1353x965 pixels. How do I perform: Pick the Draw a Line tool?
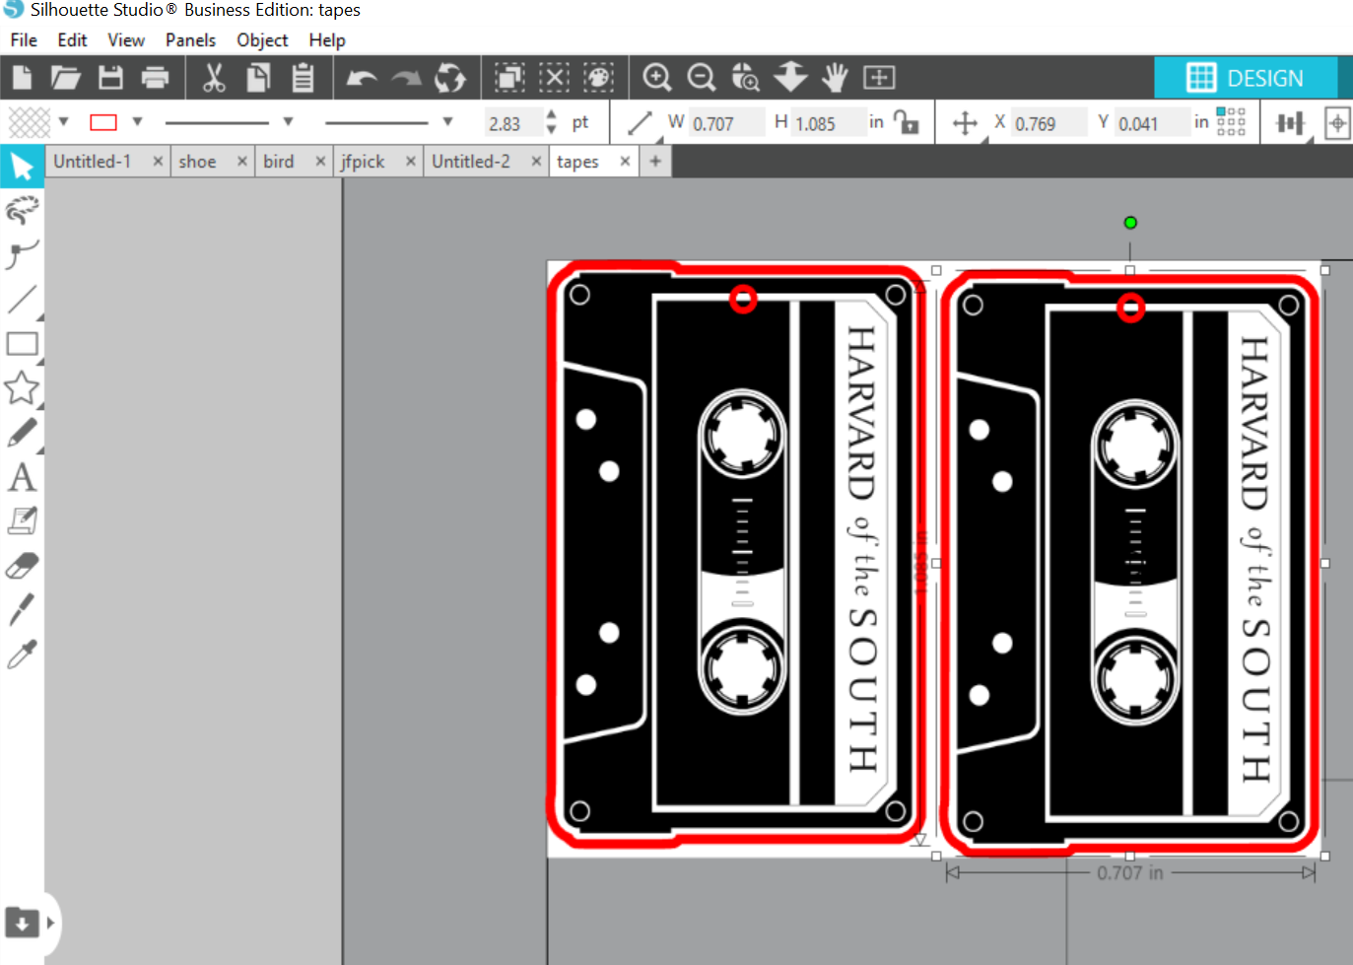[22, 300]
